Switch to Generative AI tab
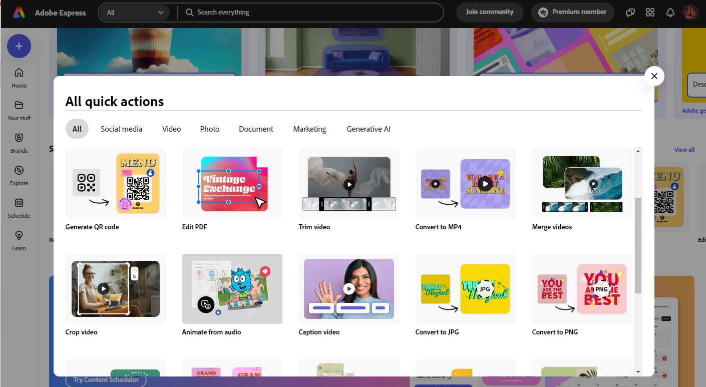 tap(369, 129)
